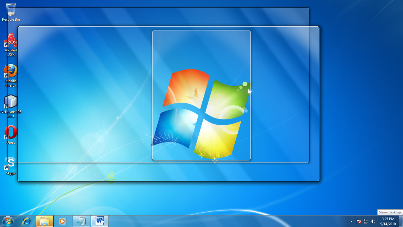The height and width of the screenshot is (227, 403).
Task: Select the Skype desktop shortcut
Action: [11, 166]
